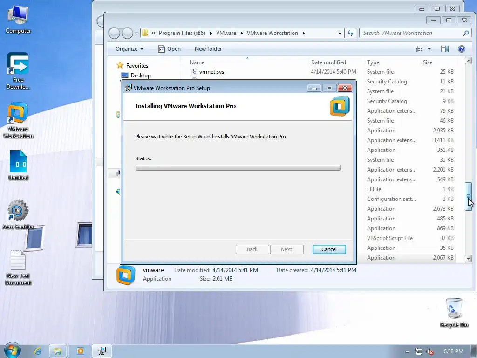Click the vmware application icon in details pane
This screenshot has height=358, width=477.
pos(125,275)
